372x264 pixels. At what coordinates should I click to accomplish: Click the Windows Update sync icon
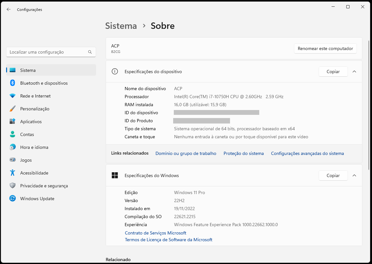pos(13,198)
